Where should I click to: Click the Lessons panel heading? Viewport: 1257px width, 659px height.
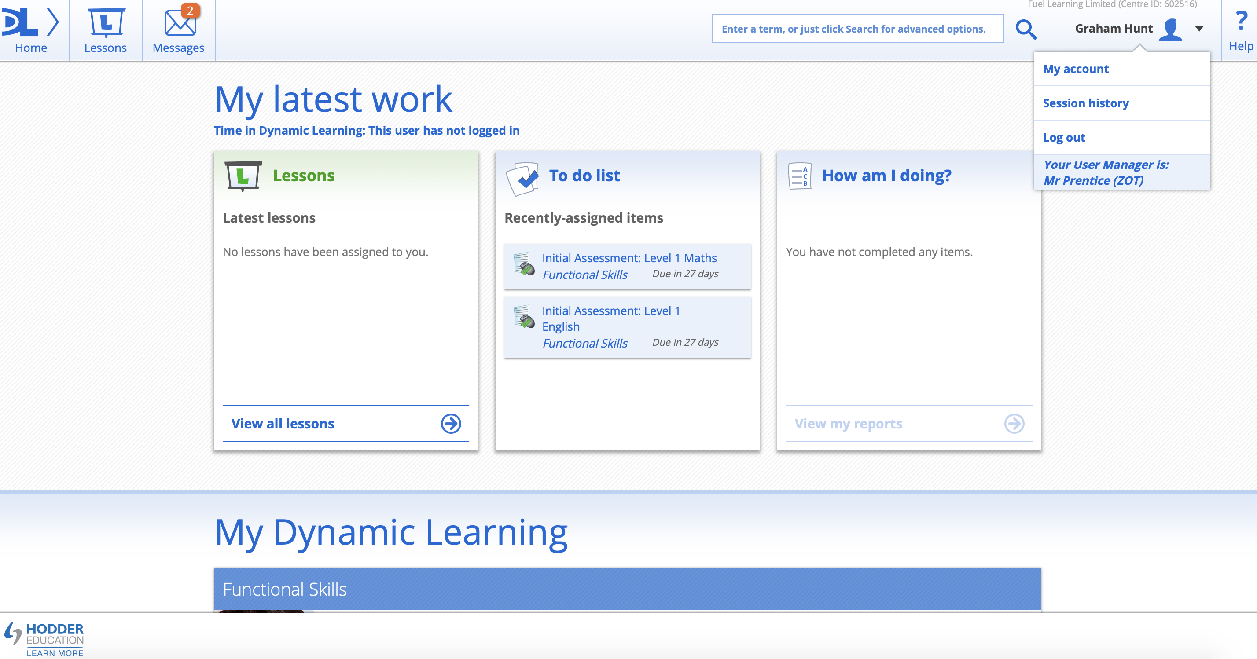(x=304, y=176)
